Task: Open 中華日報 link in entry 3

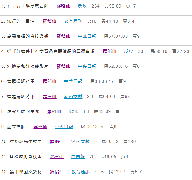Action: [x=87, y=36]
